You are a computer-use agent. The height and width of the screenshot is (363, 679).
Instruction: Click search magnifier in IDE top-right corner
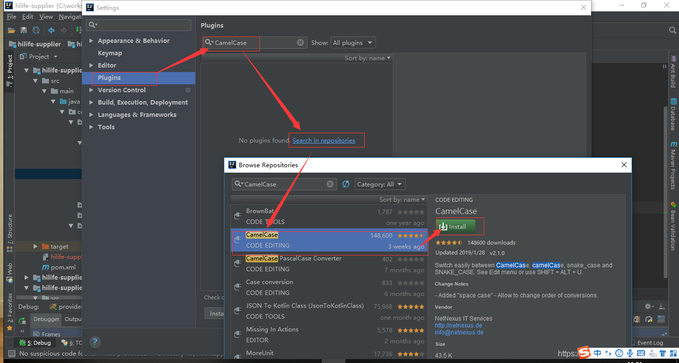[x=672, y=31]
